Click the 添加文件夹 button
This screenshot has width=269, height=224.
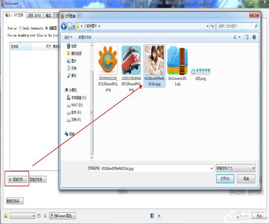point(38,180)
